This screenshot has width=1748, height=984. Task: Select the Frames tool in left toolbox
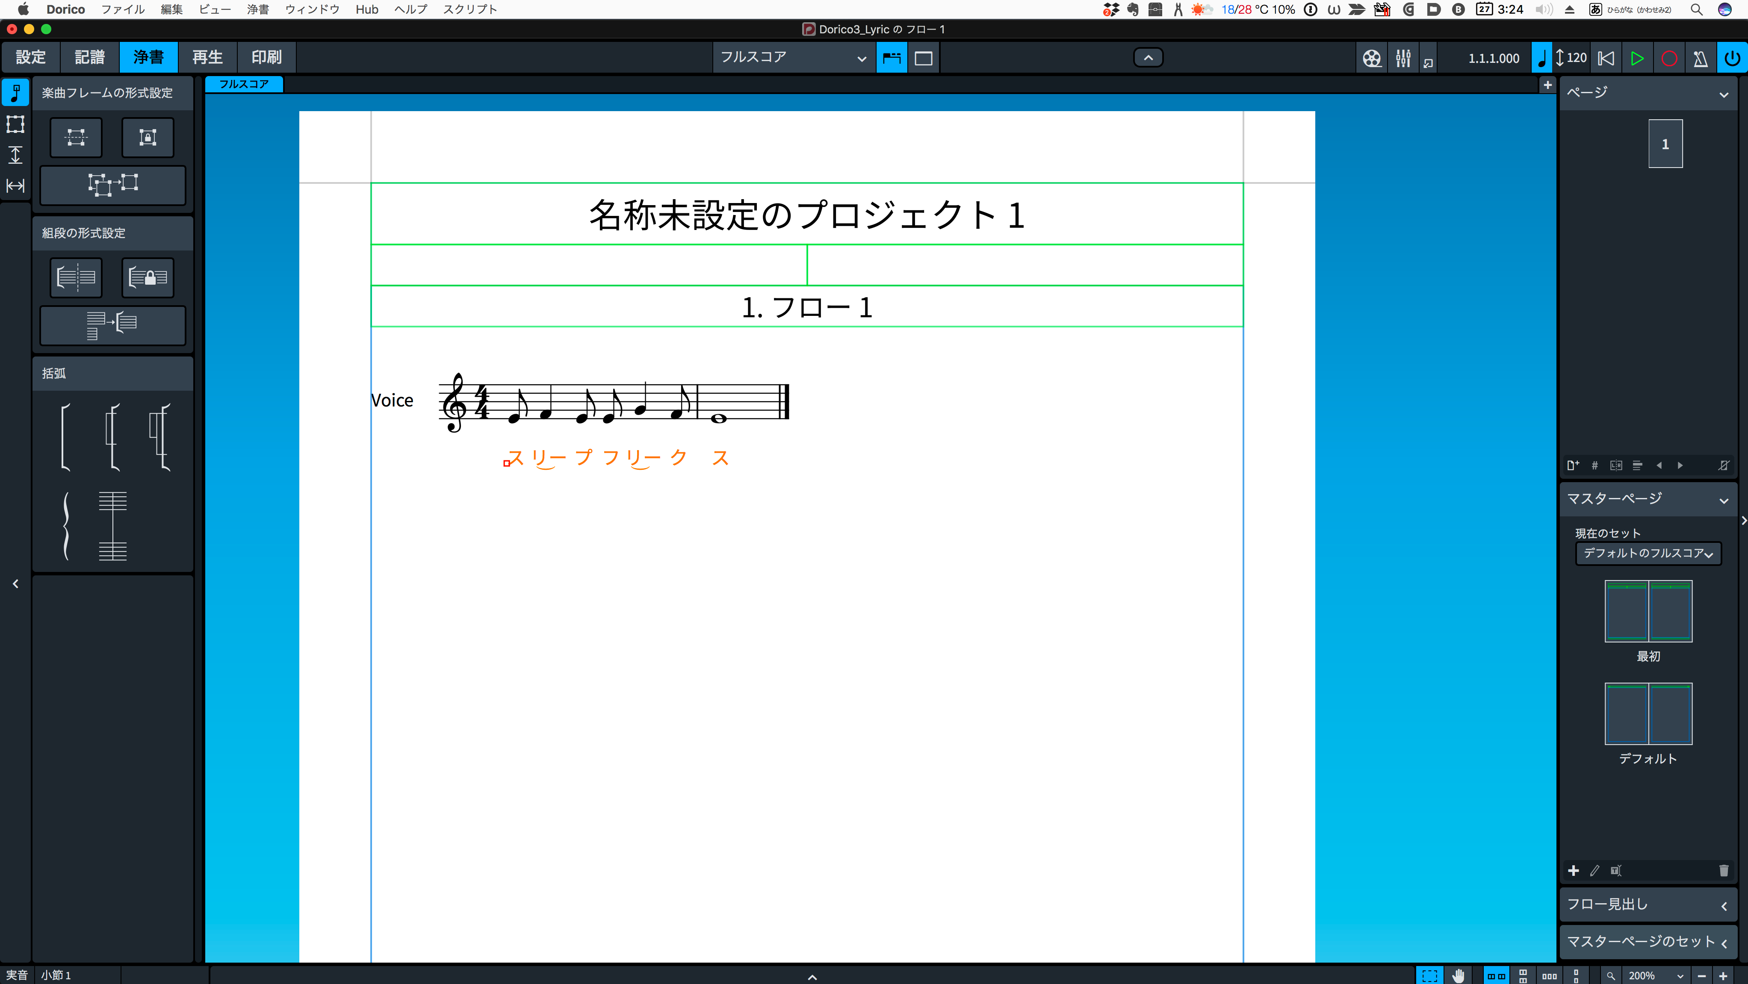coord(15,124)
